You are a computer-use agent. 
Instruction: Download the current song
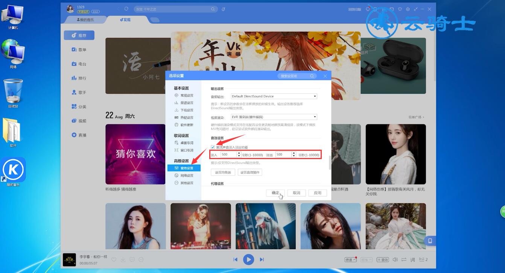point(123,259)
